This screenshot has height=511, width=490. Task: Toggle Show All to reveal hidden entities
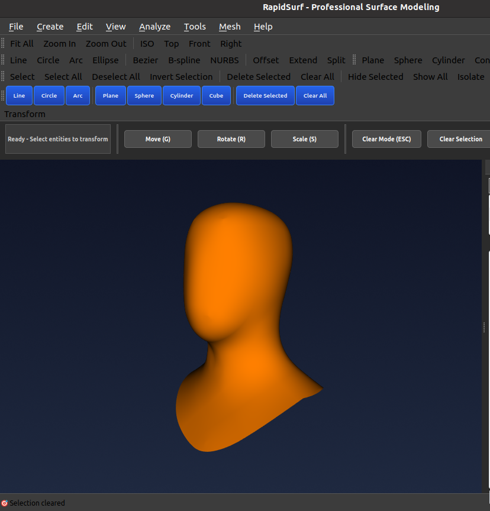[430, 77]
